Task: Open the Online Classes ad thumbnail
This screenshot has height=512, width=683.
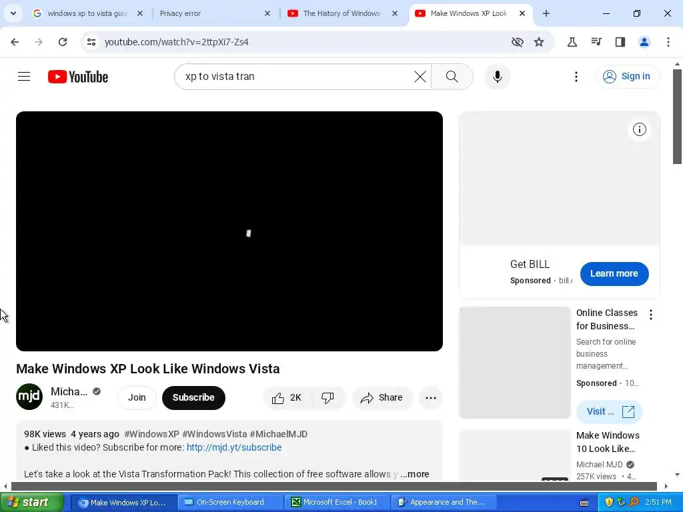Action: tap(514, 362)
